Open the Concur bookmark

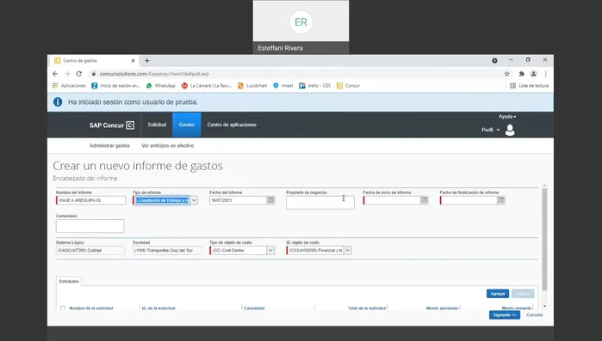click(348, 86)
